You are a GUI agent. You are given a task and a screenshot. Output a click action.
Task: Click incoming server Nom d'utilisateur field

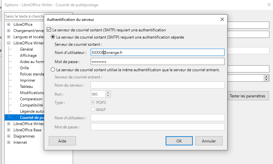[157, 118]
